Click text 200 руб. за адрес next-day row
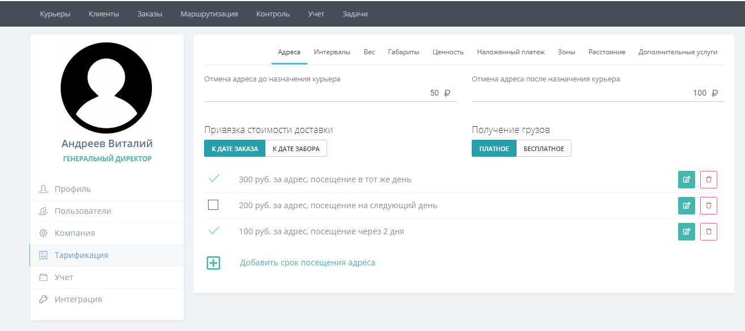 coord(338,205)
